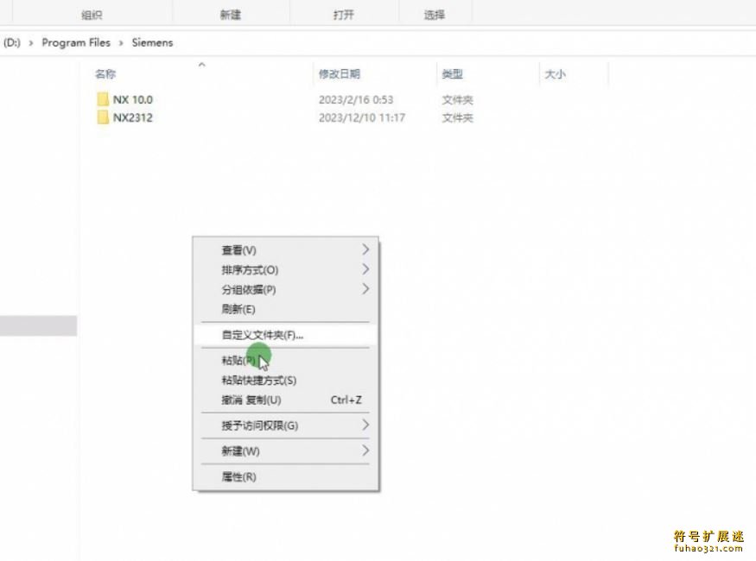Viewport: 756px width, 561px height.
Task: Open 属性(R) from context menu
Action: (x=239, y=477)
